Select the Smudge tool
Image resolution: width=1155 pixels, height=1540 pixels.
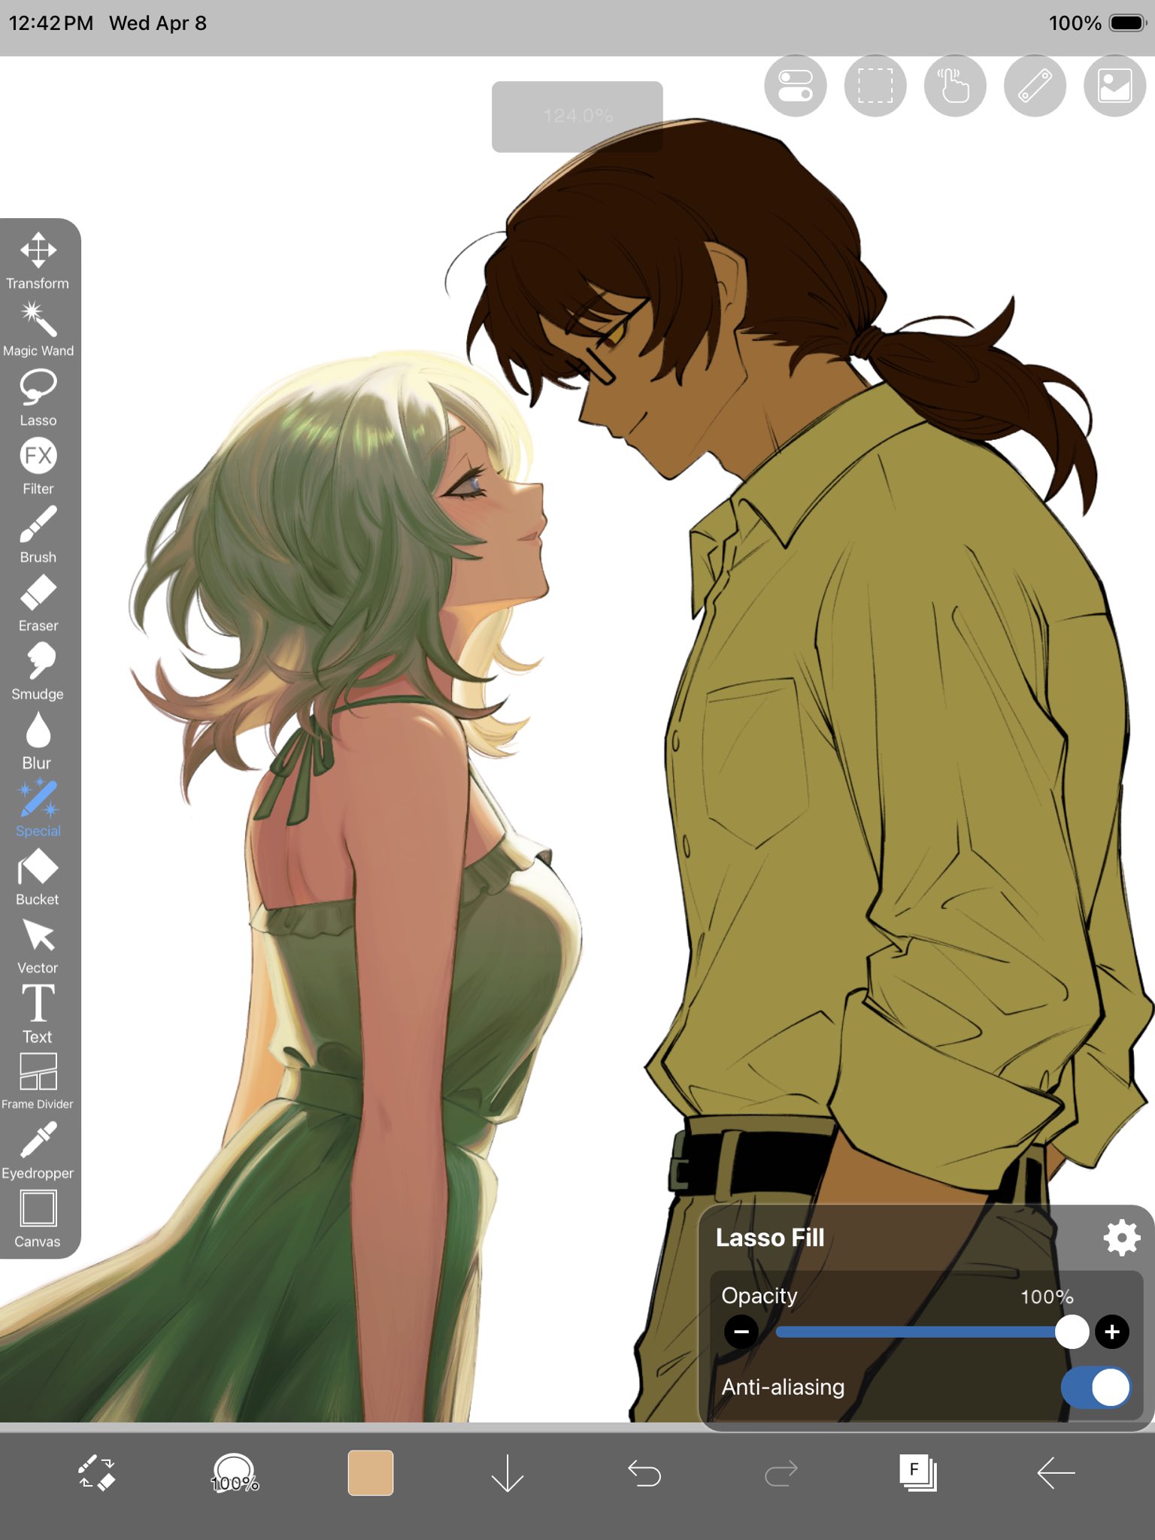pos(38,671)
